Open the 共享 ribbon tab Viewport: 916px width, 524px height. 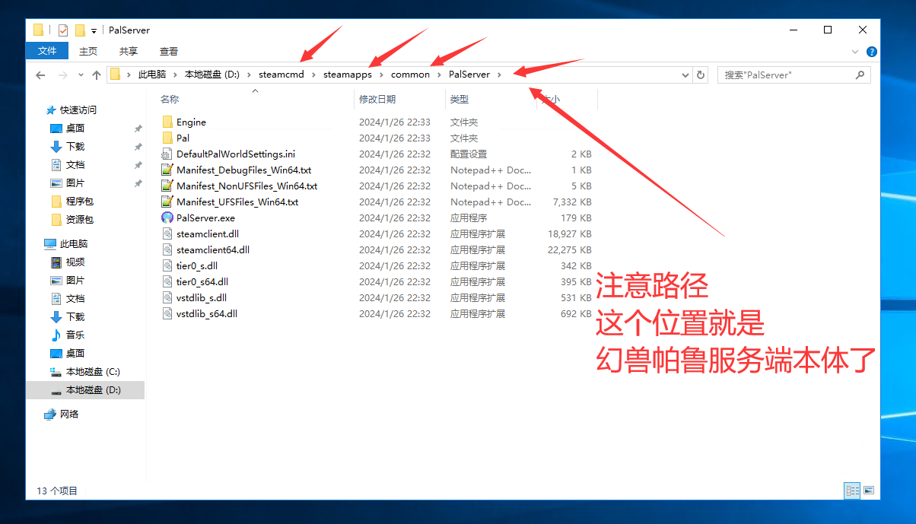(129, 52)
